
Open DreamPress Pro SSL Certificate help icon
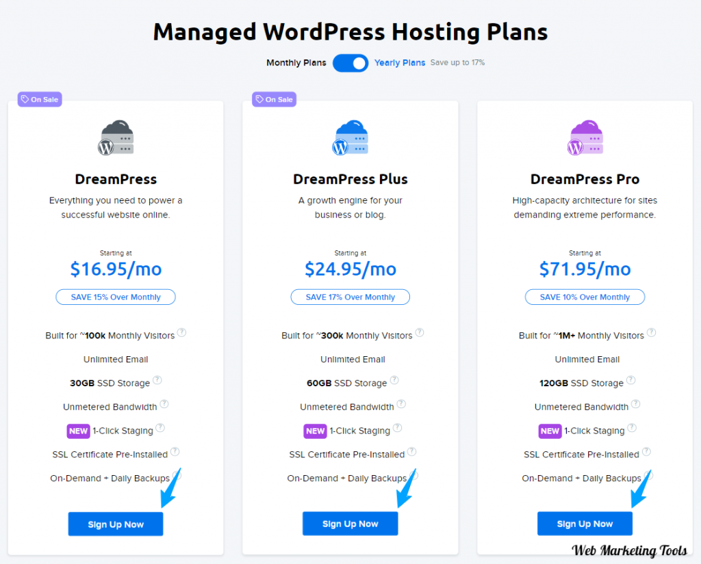[x=646, y=451]
